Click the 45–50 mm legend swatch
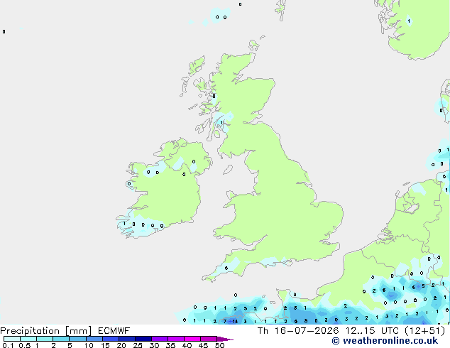The height and width of the screenshot is (348, 450). [209, 339]
